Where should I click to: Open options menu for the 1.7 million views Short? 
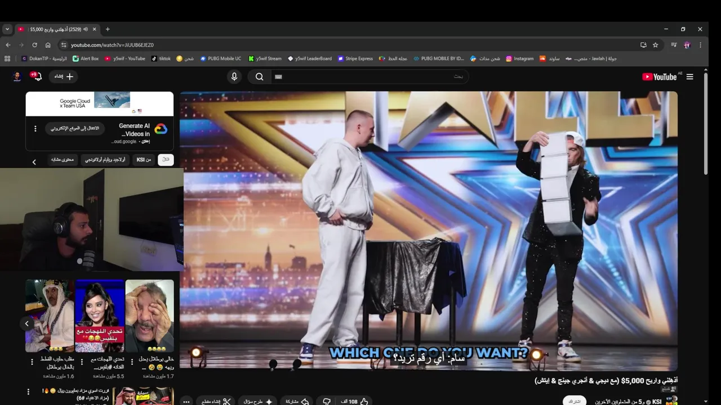point(132,362)
